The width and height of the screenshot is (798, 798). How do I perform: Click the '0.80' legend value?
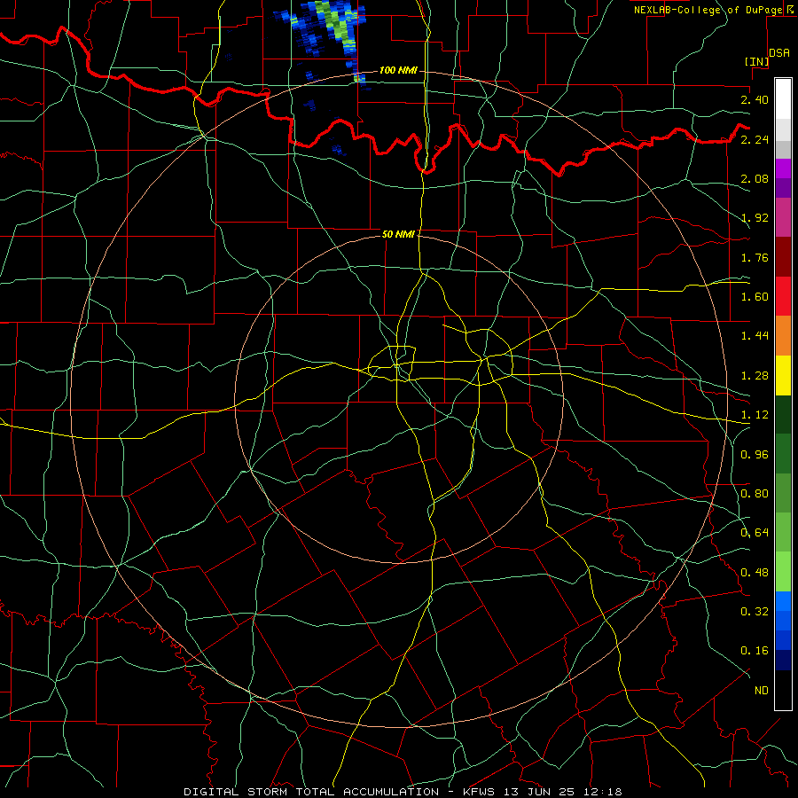[x=755, y=494]
